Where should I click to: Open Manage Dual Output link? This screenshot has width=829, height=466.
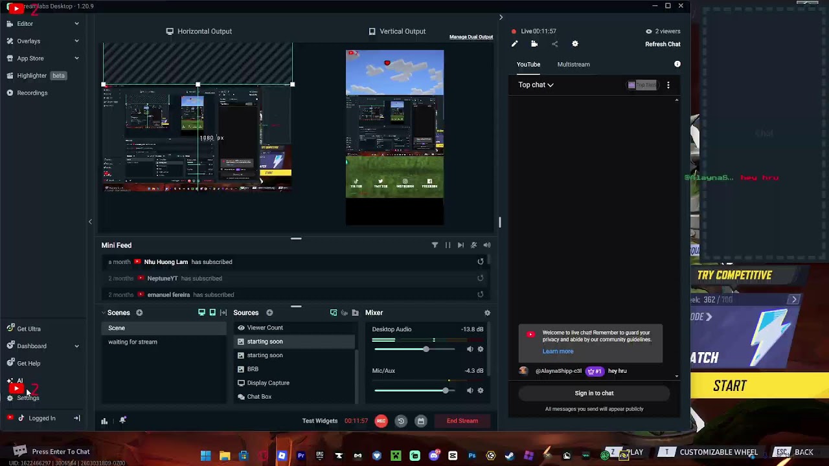point(471,37)
